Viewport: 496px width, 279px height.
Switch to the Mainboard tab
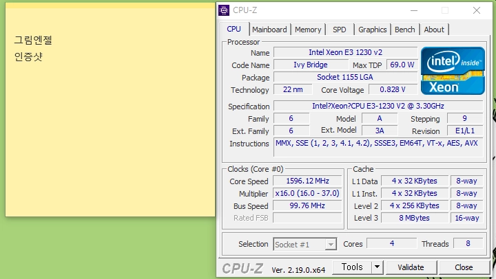point(269,30)
